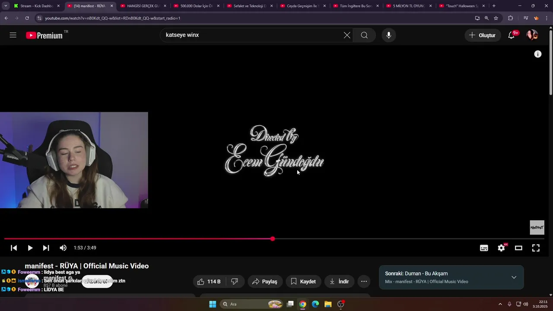Open the account avatar menu
The width and height of the screenshot is (553, 311).
click(x=532, y=35)
